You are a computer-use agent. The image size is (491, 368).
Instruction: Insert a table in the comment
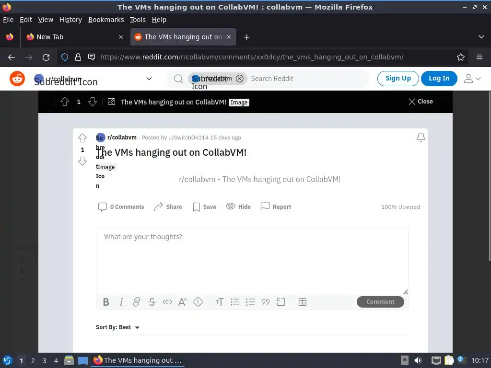[303, 302]
